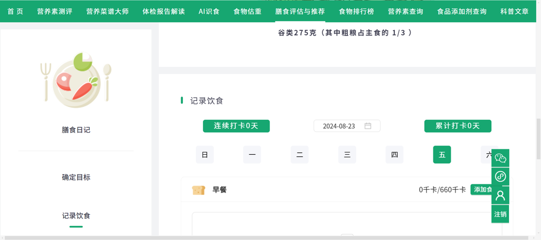Go to AI识食 in the navigation bar
541x240 pixels.
click(x=209, y=11)
